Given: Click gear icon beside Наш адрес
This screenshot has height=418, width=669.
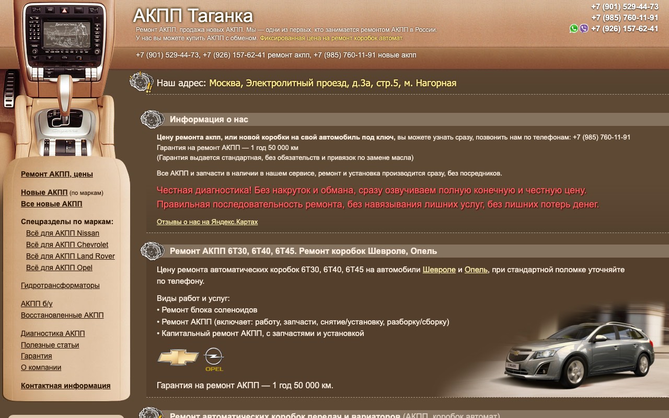Looking at the screenshot, I should [x=141, y=83].
